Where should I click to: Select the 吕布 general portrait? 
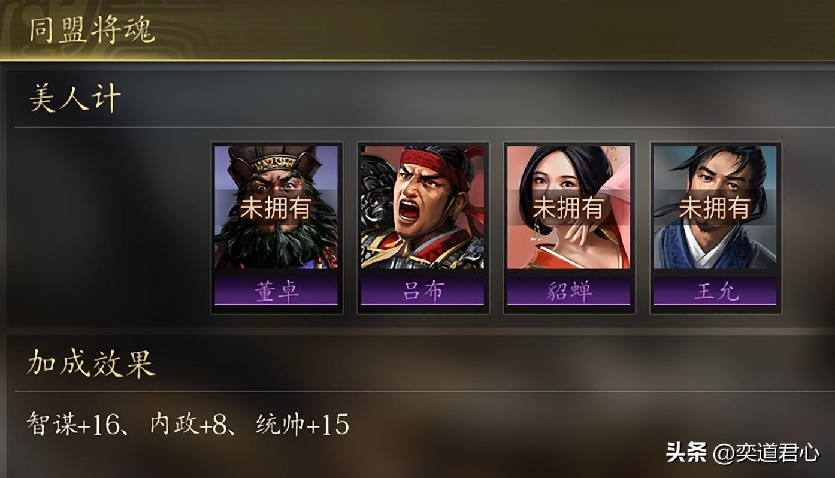click(x=422, y=207)
